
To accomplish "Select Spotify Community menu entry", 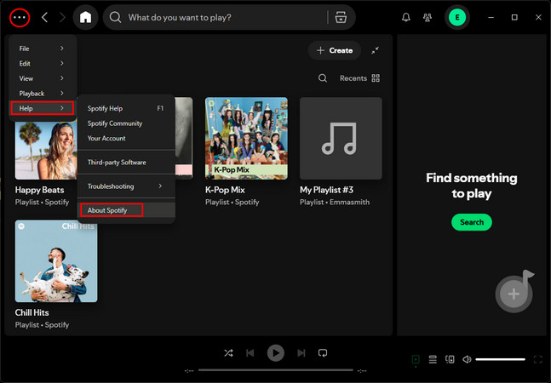I will coord(126,123).
